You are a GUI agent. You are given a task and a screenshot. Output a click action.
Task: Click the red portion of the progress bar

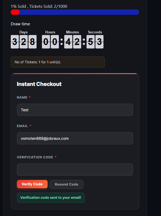coord(15,12)
